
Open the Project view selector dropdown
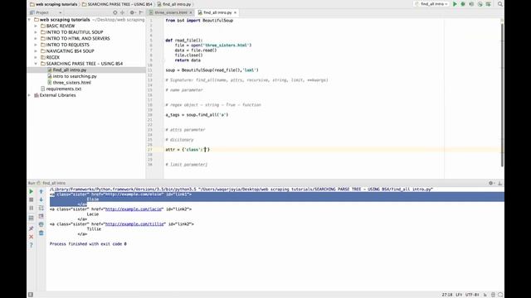(x=46, y=12)
